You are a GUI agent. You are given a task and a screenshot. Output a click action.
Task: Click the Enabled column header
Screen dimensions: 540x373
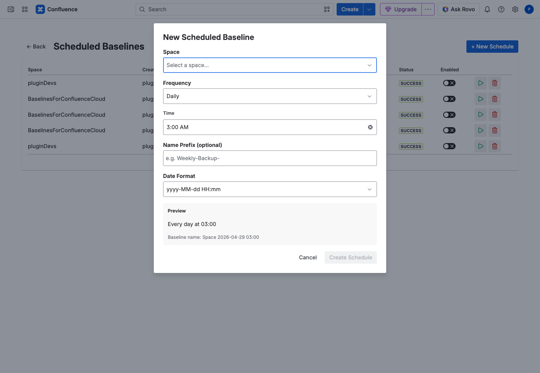point(449,70)
